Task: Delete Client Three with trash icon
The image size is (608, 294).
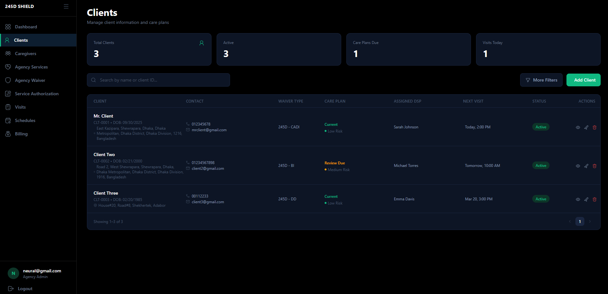Action: (x=595, y=199)
